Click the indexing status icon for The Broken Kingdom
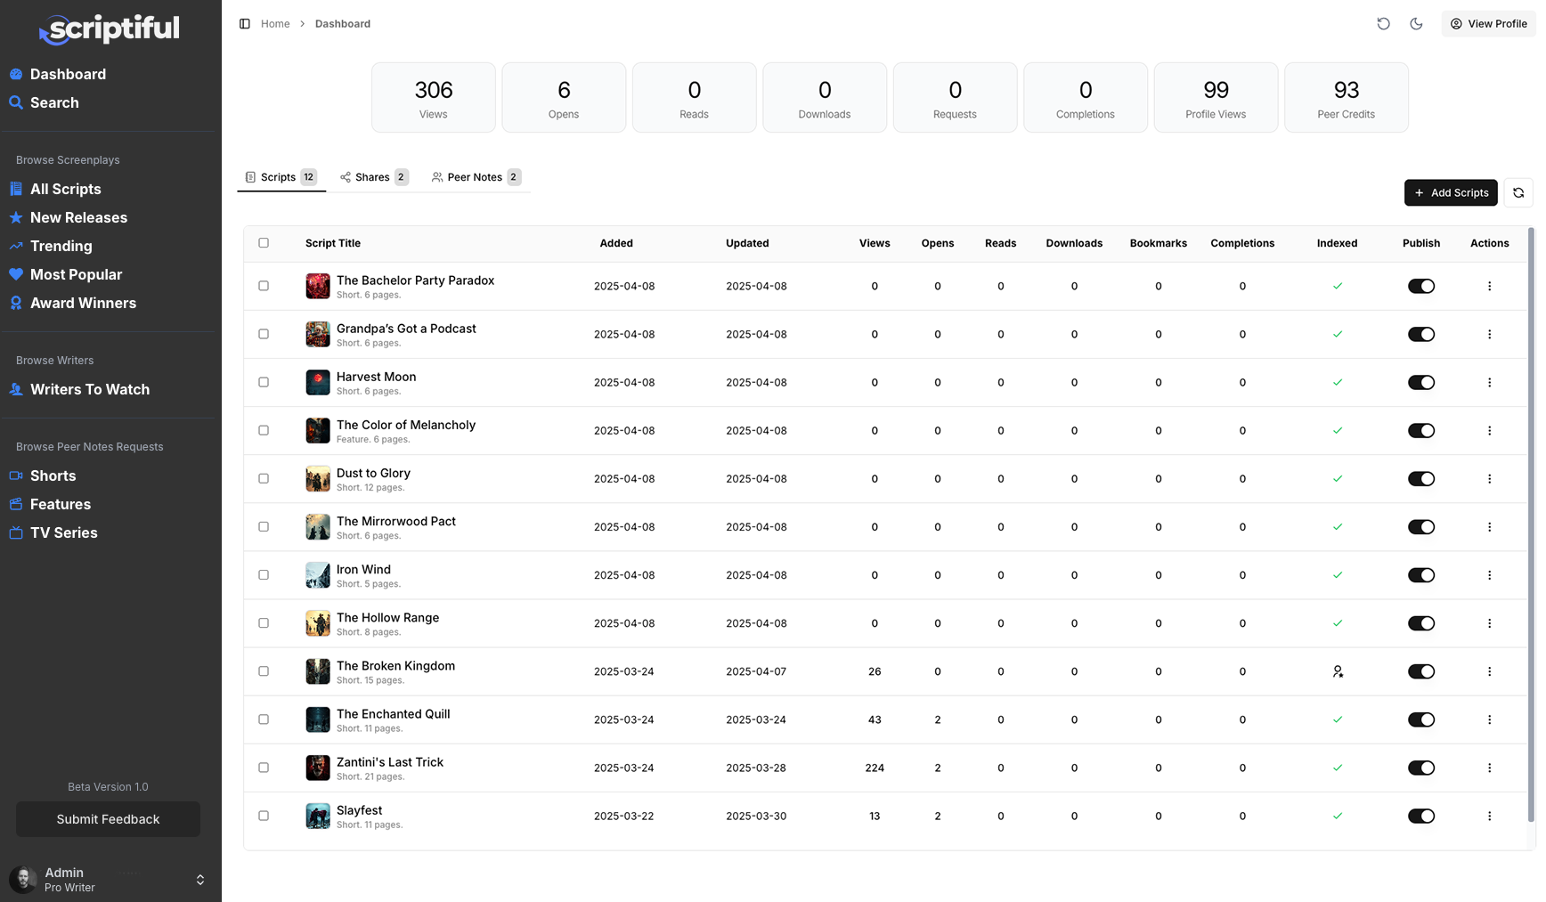Image resolution: width=1546 pixels, height=902 pixels. tap(1337, 671)
